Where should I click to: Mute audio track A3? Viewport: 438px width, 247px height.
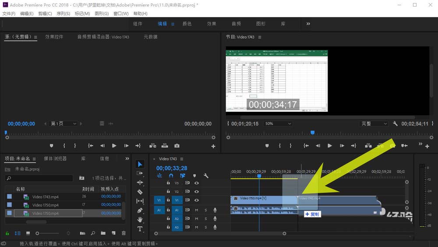point(196,227)
